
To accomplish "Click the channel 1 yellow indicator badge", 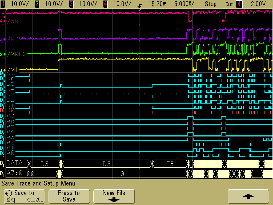I will (3, 4).
